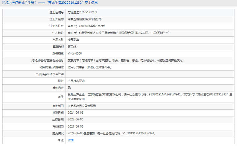Image resolution: width=237 pixels, height=146 pixels.
Task: Click the 变更情况 label cell
Action: [x=34, y=133]
